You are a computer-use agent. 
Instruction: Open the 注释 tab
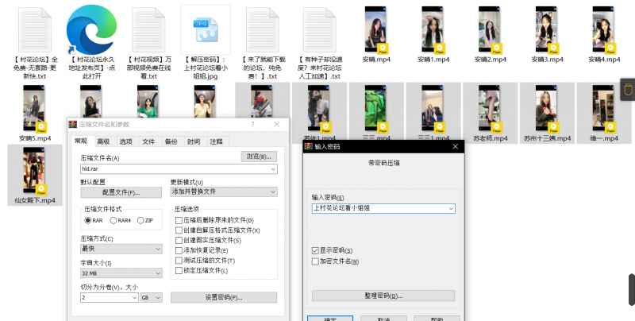[x=216, y=141]
